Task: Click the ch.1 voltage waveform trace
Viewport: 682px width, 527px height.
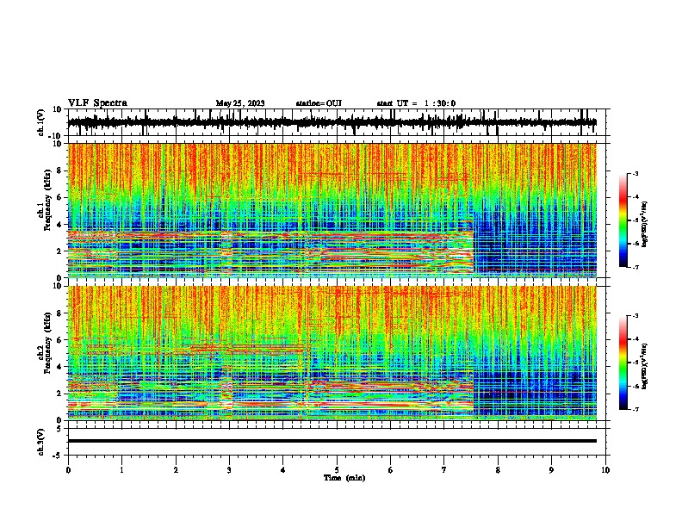Action: coord(332,122)
